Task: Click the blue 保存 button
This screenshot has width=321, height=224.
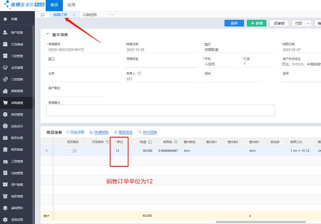Action: coord(234,23)
